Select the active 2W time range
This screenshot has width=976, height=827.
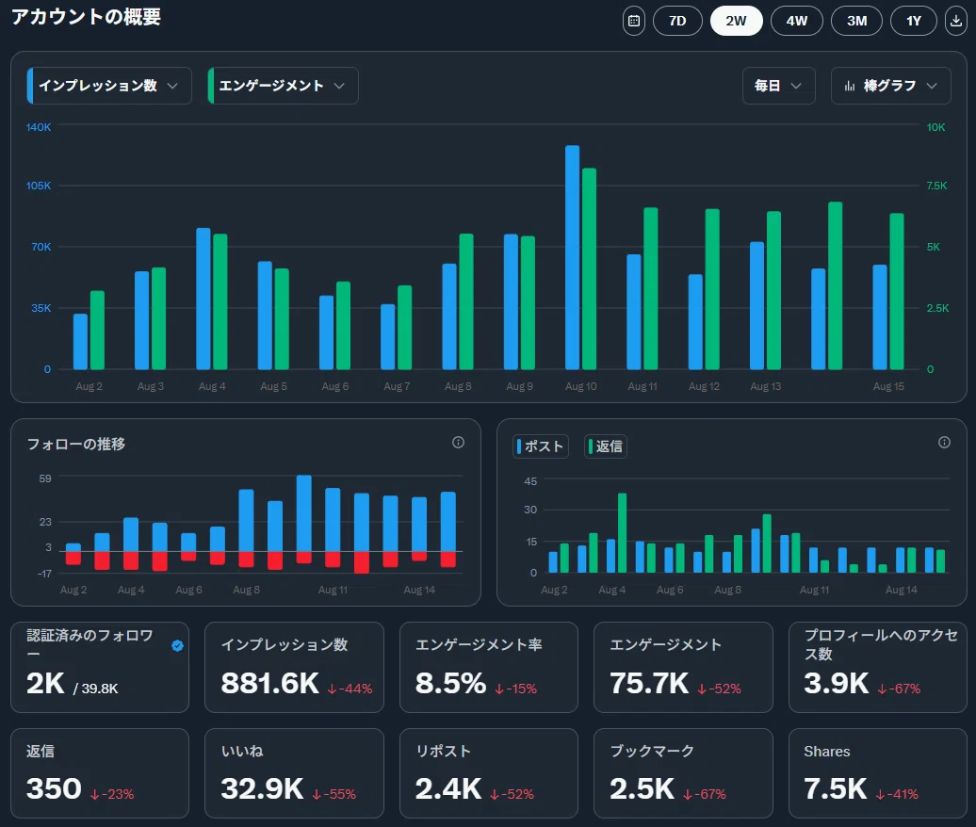coord(737,21)
